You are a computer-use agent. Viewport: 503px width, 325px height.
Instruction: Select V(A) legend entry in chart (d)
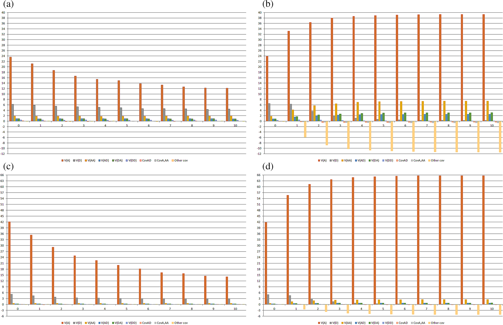coord(322,323)
